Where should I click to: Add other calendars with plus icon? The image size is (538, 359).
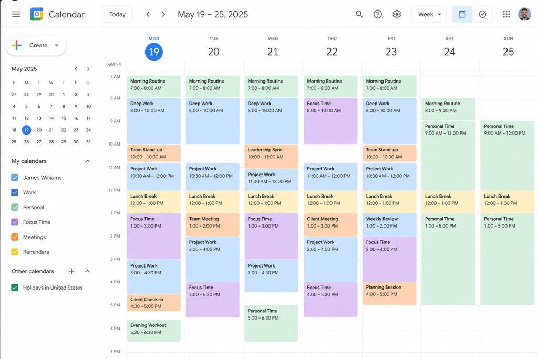click(71, 271)
